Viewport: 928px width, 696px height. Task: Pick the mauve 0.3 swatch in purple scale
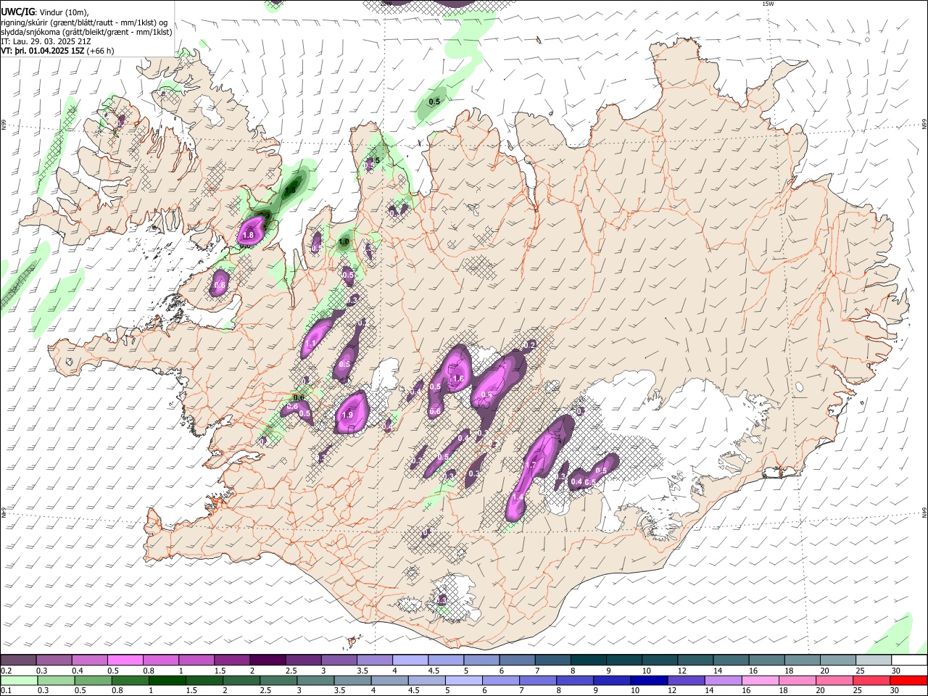tap(54, 660)
